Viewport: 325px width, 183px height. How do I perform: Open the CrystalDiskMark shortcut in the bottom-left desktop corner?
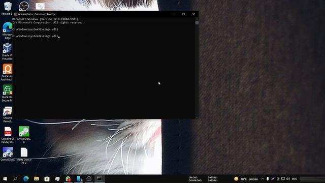coord(8,154)
